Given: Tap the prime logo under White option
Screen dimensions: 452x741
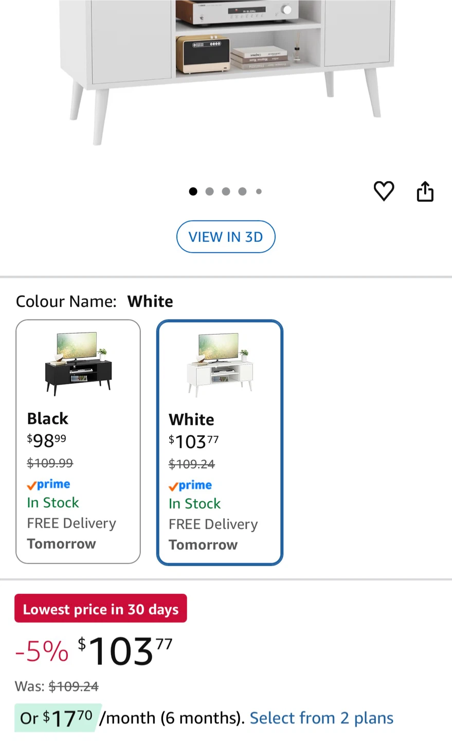Looking at the screenshot, I should click(190, 485).
